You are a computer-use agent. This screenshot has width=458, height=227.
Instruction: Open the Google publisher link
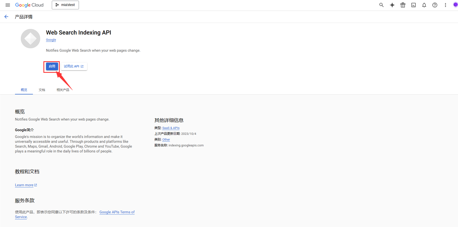[x=51, y=40]
